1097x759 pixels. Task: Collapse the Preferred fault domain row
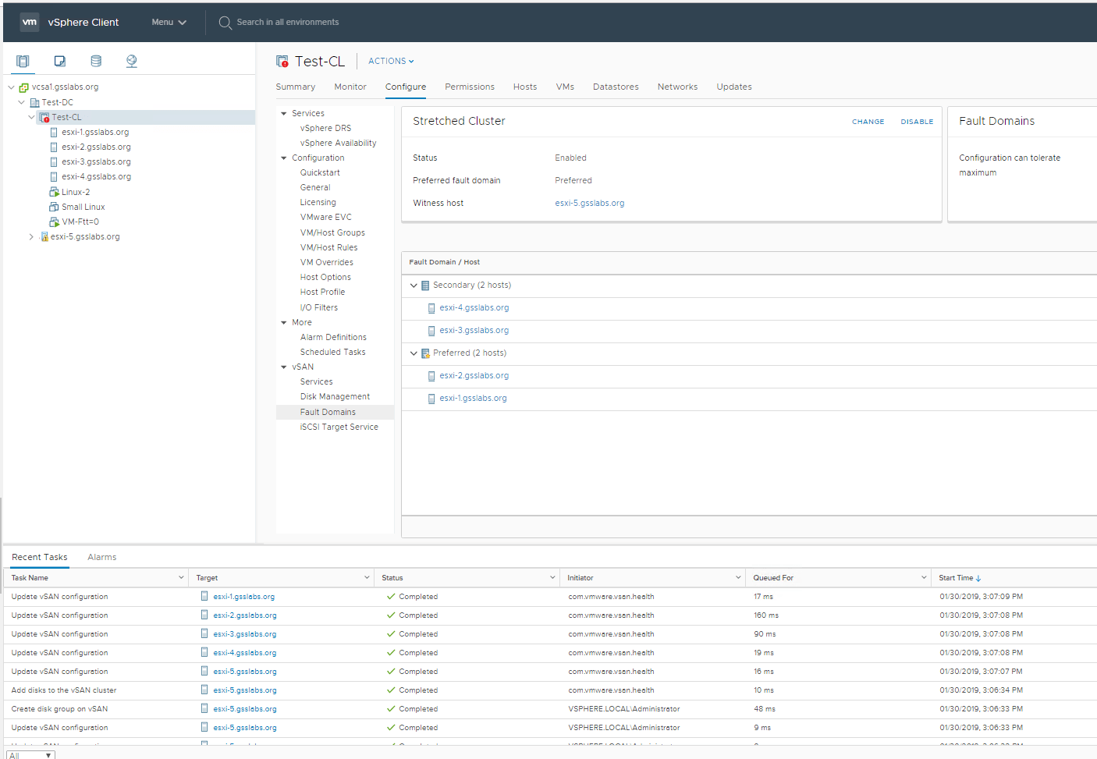[414, 353]
